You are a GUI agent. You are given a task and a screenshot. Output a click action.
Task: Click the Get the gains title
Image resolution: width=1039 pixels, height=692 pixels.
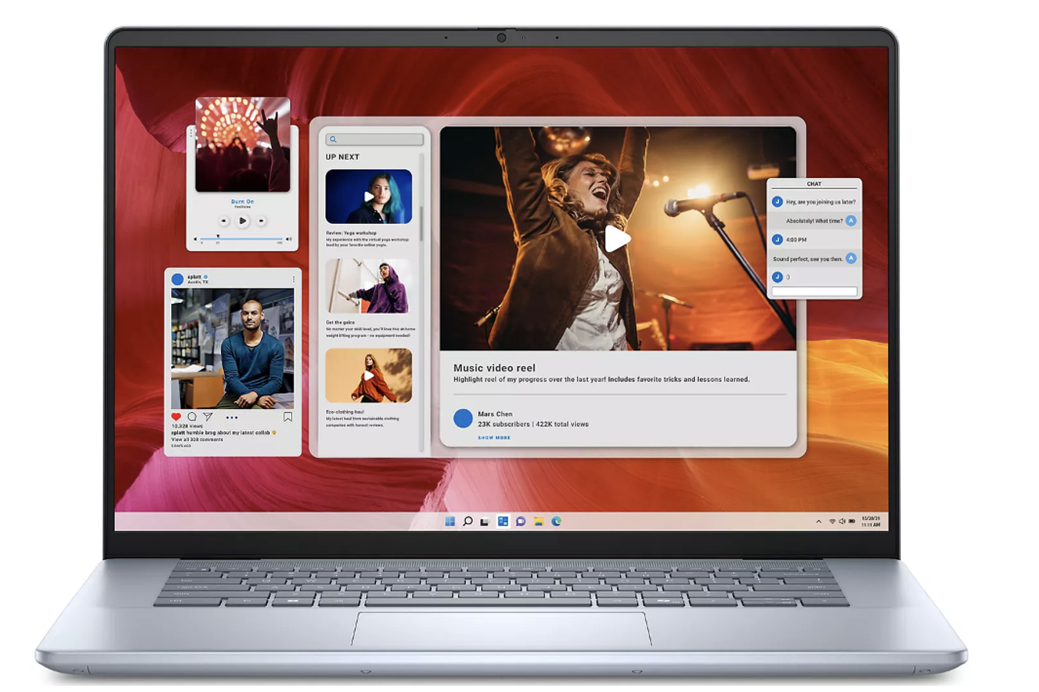(x=340, y=322)
